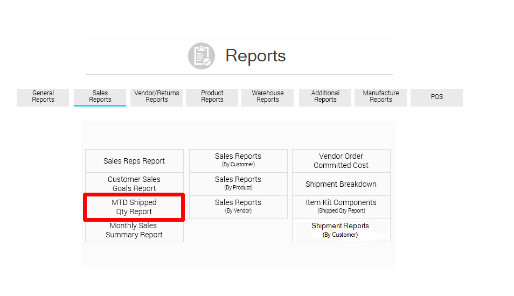Click the Reports clipboard icon
514x296 pixels.
coord(202,56)
